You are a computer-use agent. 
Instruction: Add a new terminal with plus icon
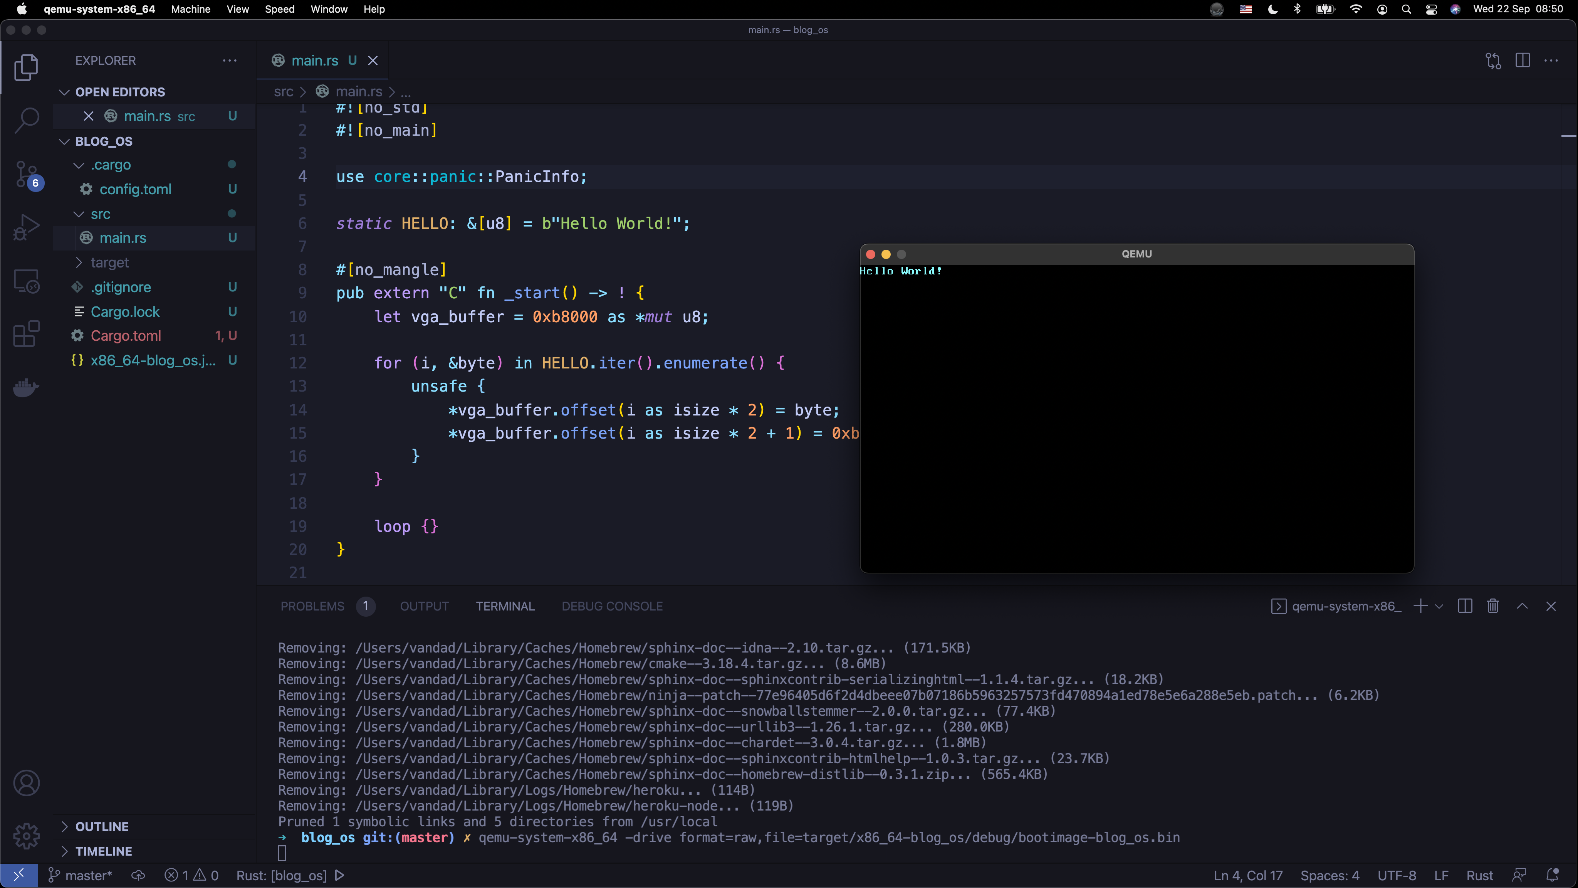(x=1420, y=606)
